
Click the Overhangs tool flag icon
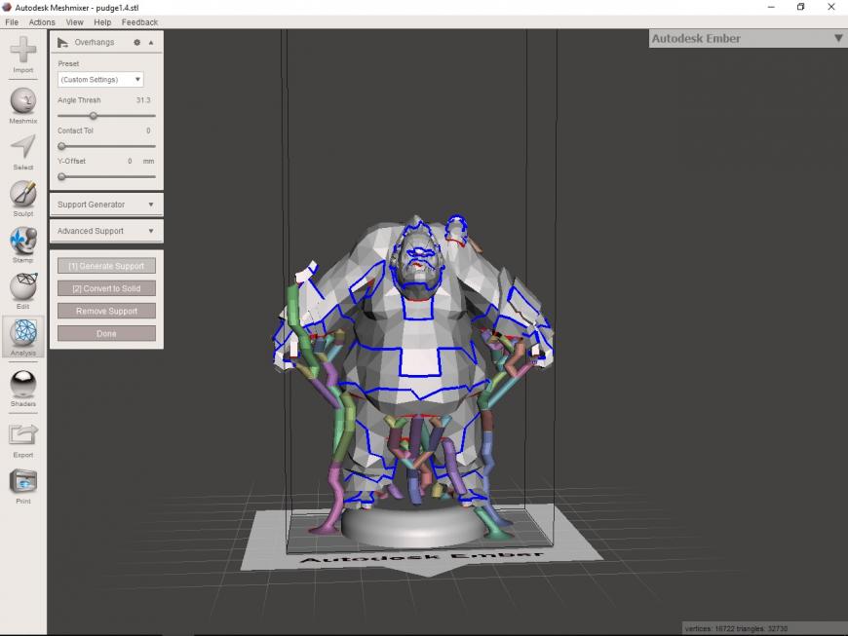pos(62,42)
